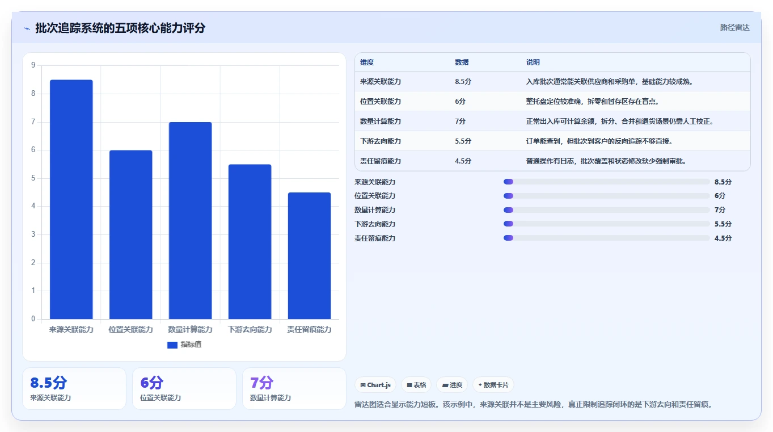
Task: Click the 来源关联能力 progress bar
Action: pos(607,182)
